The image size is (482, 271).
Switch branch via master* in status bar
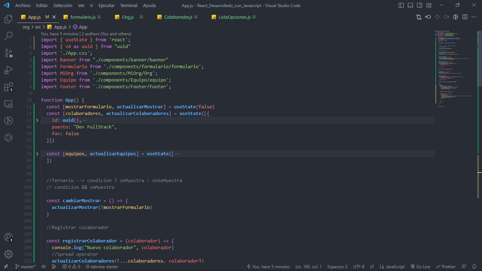pos(25,267)
